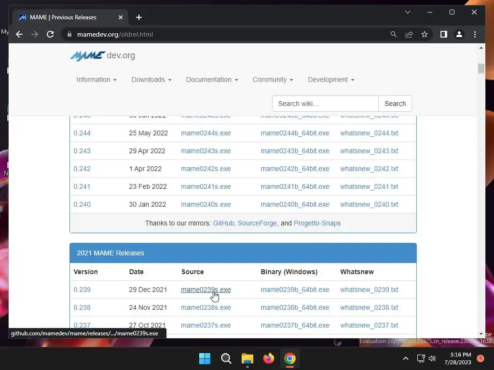Viewport: 494px width, 370px height.
Task: Download mame0240s.exe source
Action: pos(206,204)
